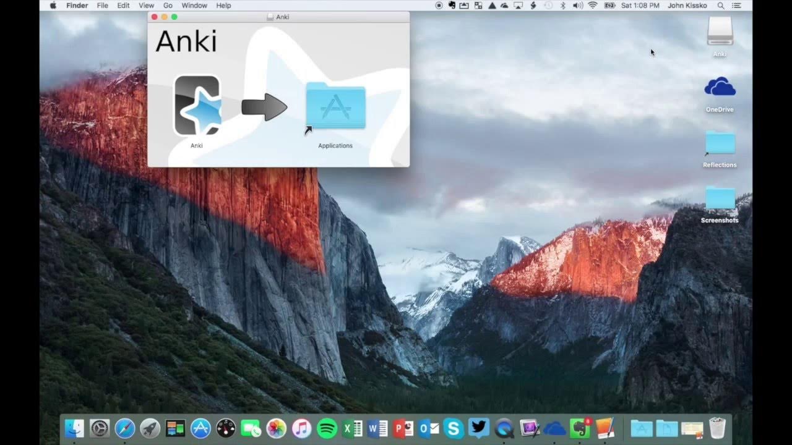Open Photos from the dock
This screenshot has width=792, height=445.
(x=277, y=428)
